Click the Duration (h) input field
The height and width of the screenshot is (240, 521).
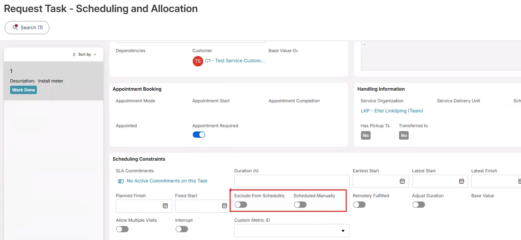click(292, 181)
